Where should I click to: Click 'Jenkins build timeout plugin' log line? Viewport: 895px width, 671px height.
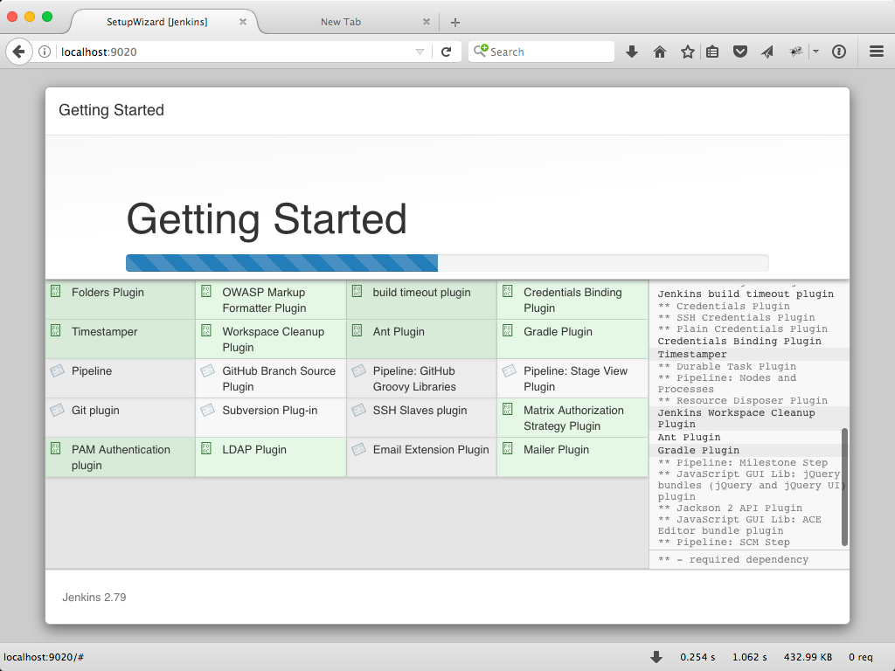(746, 294)
